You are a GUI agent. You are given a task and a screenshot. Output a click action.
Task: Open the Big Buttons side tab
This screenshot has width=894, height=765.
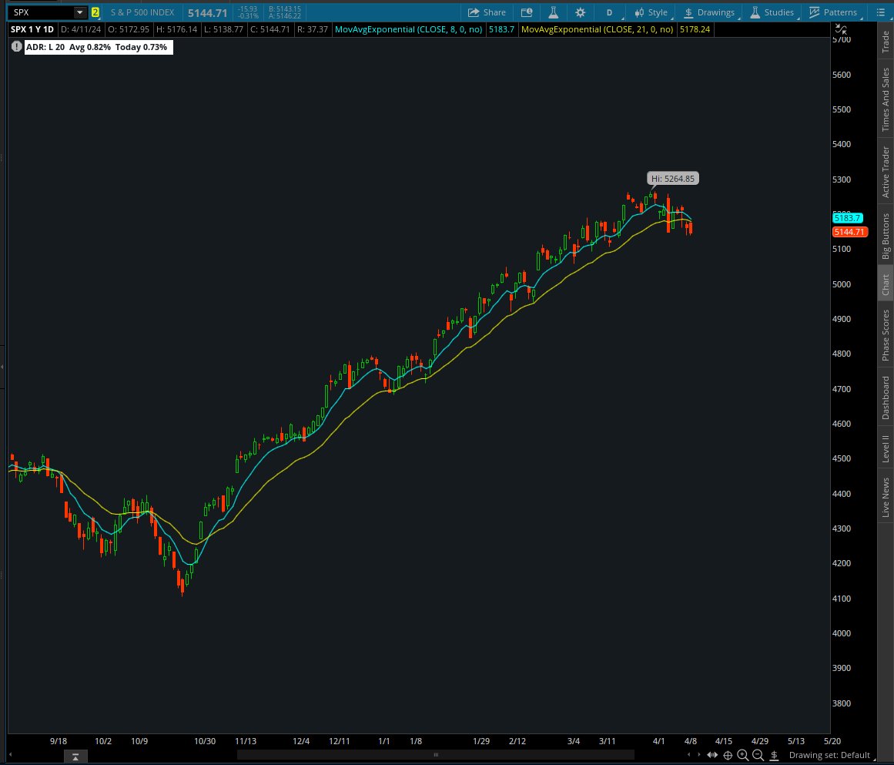tap(886, 237)
